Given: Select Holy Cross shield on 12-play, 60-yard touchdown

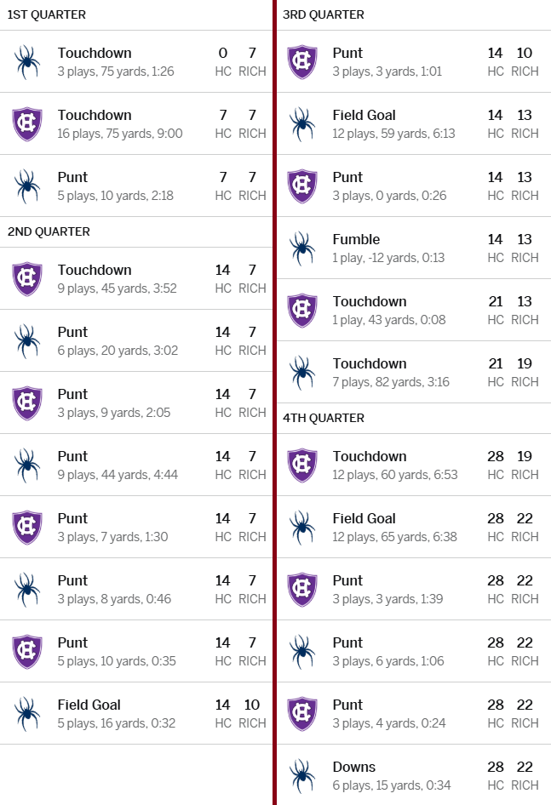Looking at the screenshot, I should pos(302,465).
